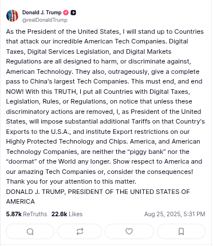
Task: Click the "NOW! With this TRUTH" line
Action: pos(41,92)
